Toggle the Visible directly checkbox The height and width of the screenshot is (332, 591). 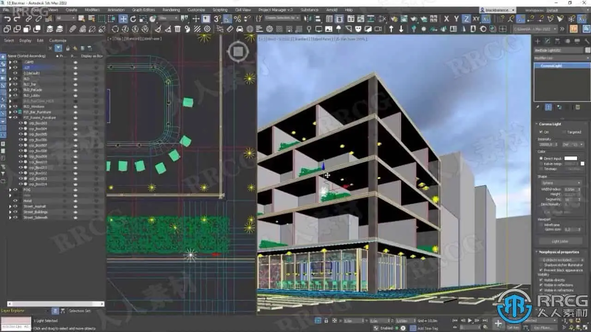(x=541, y=280)
